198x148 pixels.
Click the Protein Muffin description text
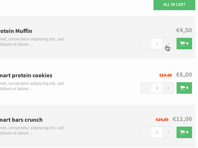(x=31, y=42)
